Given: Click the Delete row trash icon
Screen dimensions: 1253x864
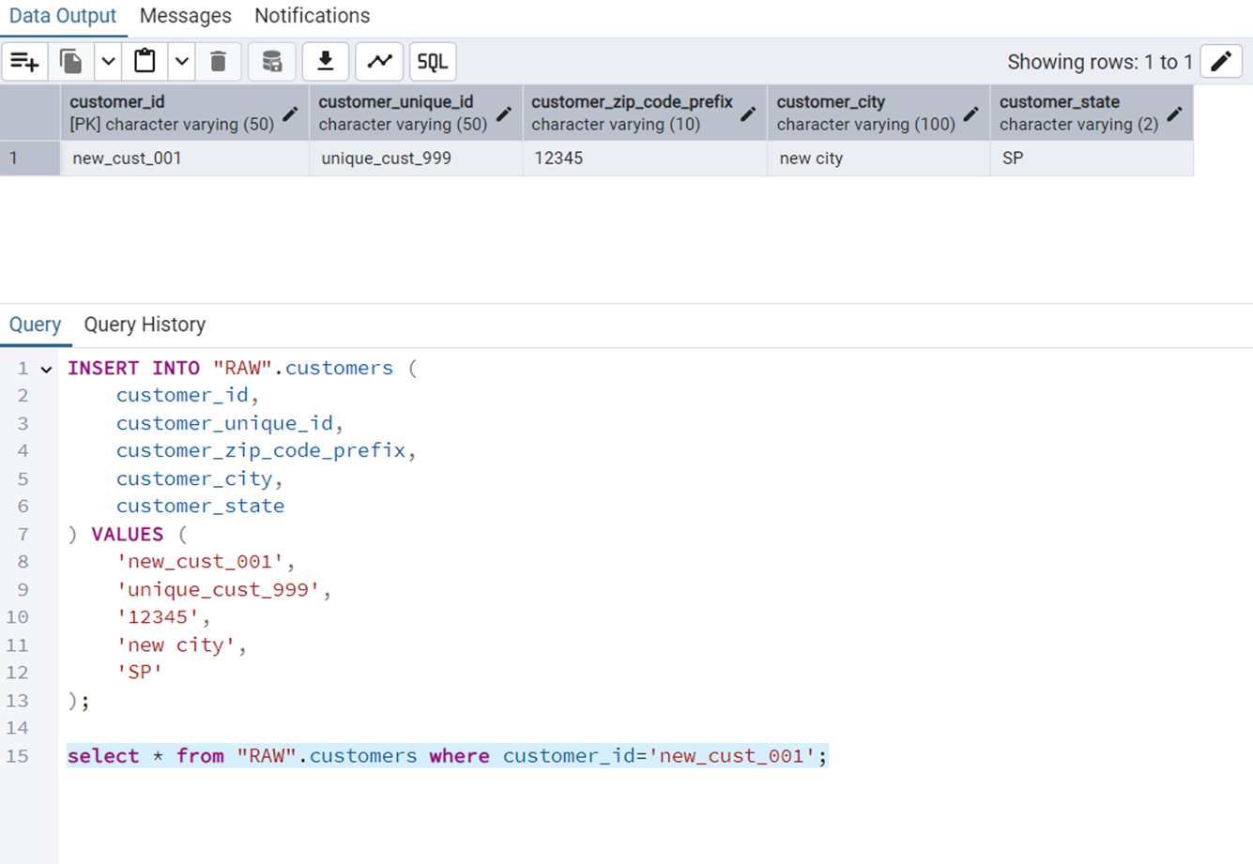Looking at the screenshot, I should coord(218,62).
